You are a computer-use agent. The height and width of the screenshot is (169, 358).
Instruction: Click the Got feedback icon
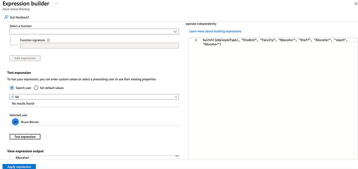(x=6, y=17)
